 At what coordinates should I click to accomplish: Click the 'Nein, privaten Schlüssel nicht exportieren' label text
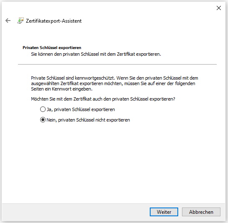click(88, 120)
